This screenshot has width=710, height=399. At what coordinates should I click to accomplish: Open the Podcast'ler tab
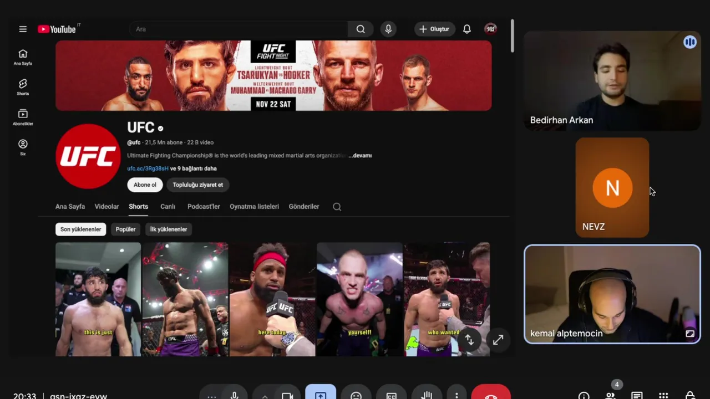204,207
